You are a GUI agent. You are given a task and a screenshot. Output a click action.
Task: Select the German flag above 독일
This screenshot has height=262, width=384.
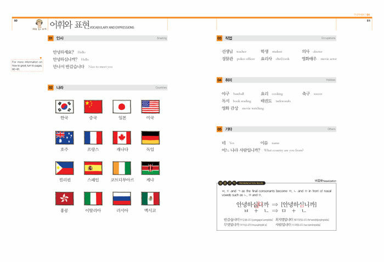click(150, 138)
